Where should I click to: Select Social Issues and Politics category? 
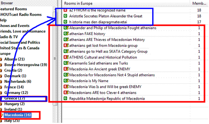pos(20,43)
